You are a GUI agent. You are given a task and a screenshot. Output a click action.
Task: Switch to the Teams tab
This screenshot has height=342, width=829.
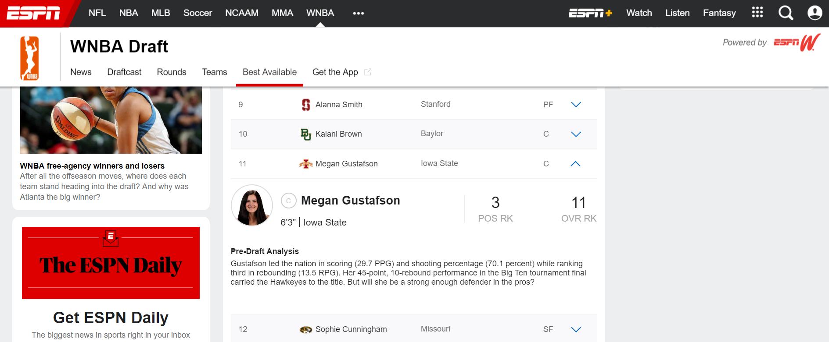(x=215, y=72)
